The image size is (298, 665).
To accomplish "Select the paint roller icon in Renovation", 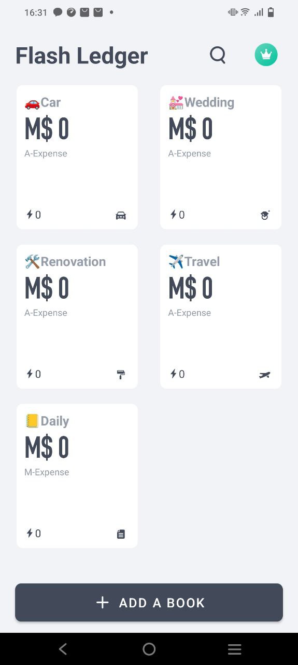I will 121,375.
